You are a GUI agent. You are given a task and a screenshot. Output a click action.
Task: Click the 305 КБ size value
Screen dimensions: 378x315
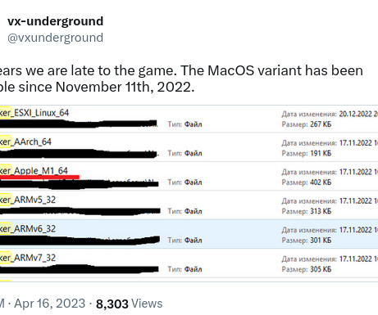tap(321, 269)
